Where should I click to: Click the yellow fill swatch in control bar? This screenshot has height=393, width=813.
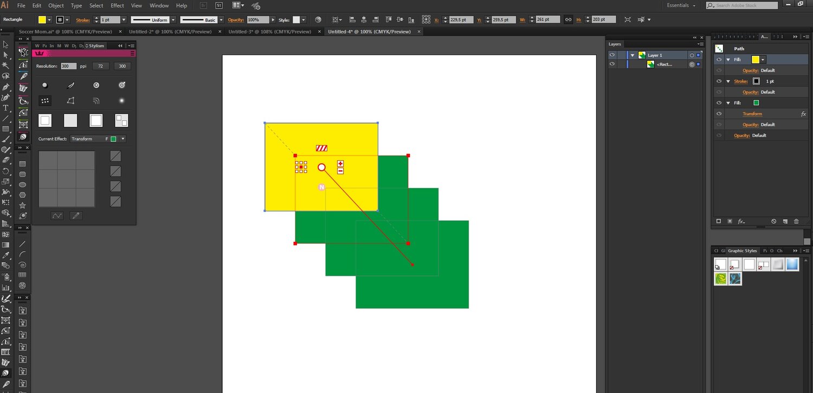(x=42, y=20)
